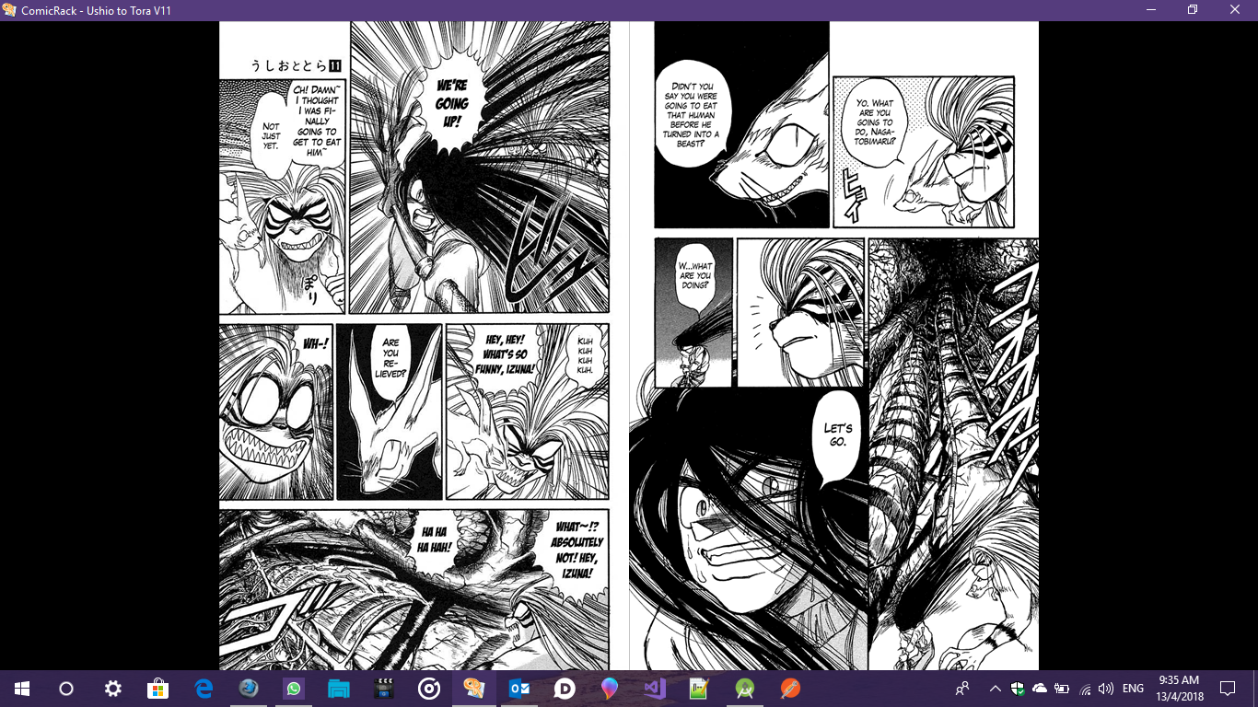Image resolution: width=1258 pixels, height=707 pixels.
Task: Open the green notepad editor taskbar icon
Action: click(x=700, y=689)
